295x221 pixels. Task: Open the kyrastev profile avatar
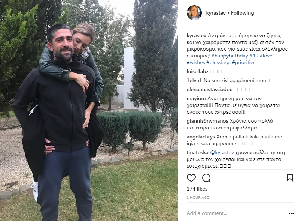click(194, 13)
